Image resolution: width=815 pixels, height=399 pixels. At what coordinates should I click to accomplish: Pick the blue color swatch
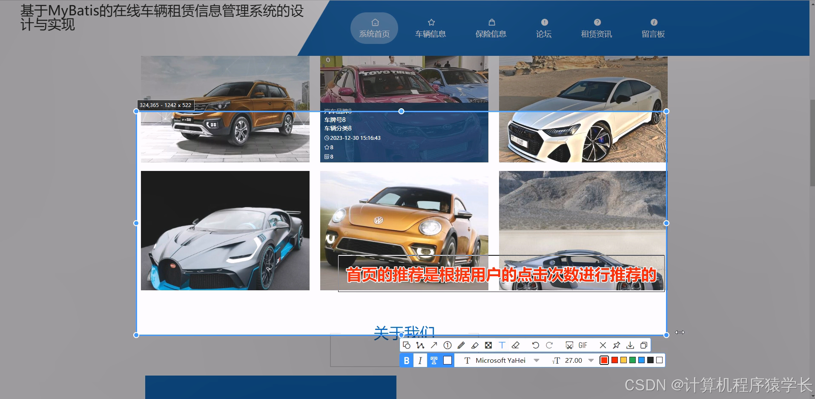point(641,360)
